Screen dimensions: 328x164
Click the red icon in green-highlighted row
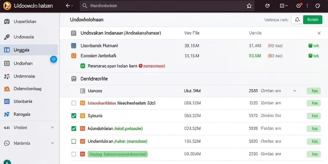pos(83,154)
